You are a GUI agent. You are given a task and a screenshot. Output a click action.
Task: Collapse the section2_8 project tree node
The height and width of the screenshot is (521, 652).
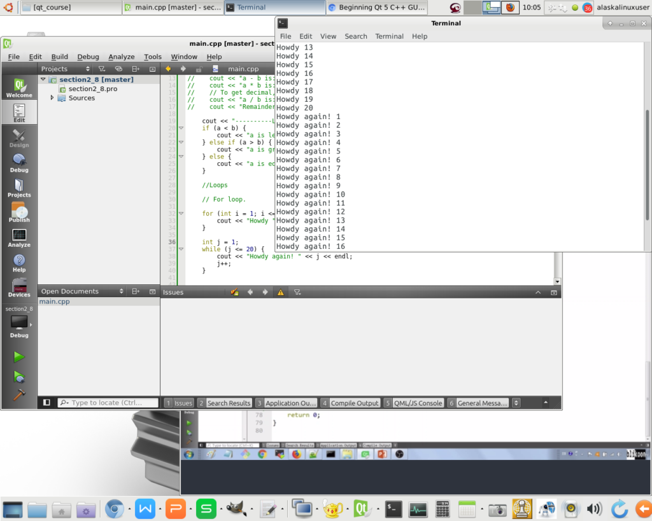tap(43, 80)
